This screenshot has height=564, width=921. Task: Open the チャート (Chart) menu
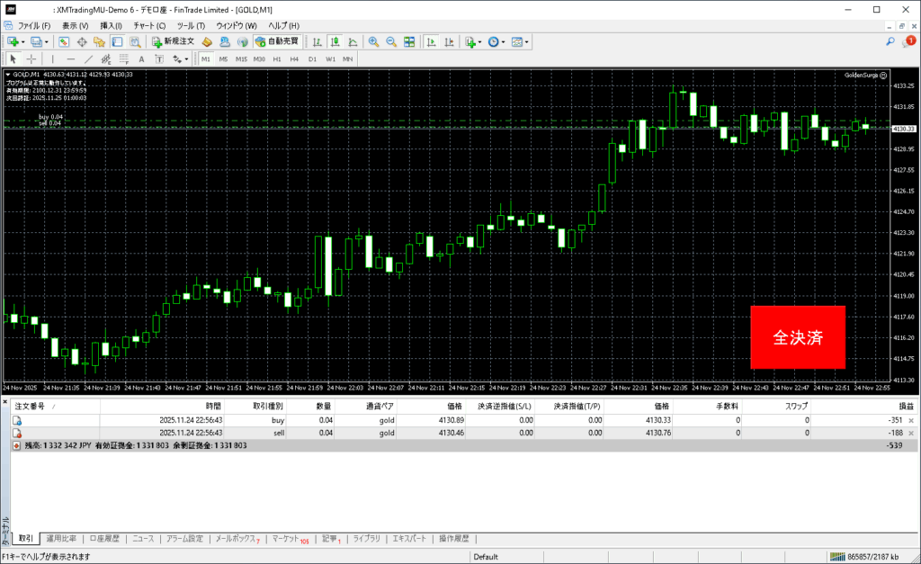pos(148,25)
